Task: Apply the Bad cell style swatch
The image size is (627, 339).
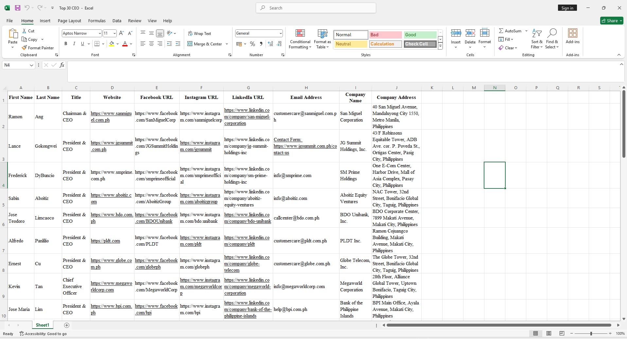Action: click(x=385, y=35)
